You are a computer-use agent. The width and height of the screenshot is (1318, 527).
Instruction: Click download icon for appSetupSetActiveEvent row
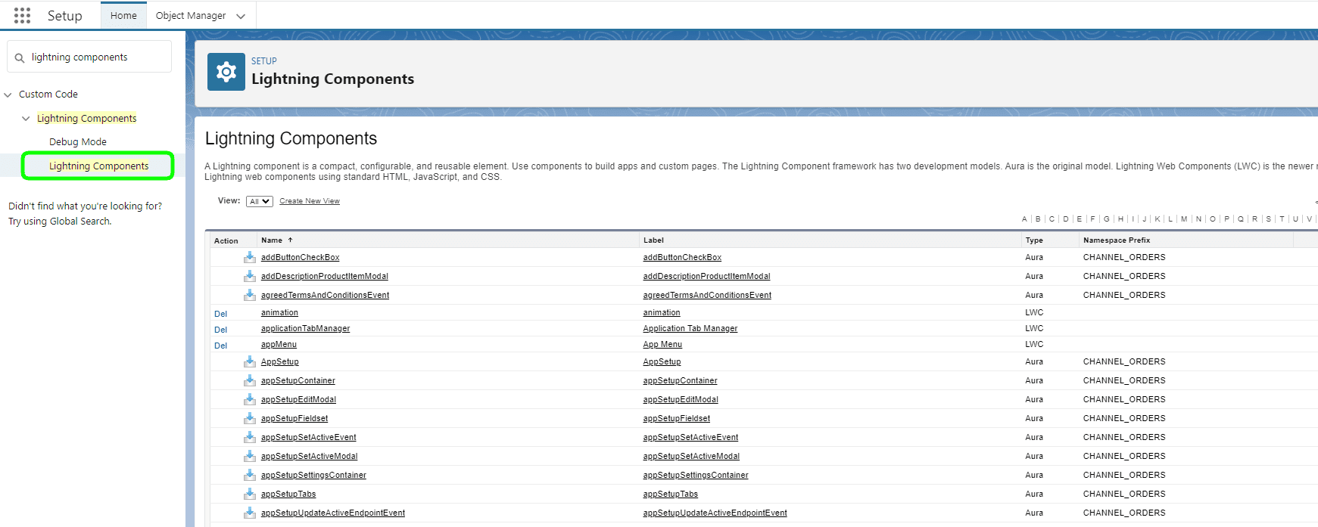[x=249, y=437]
